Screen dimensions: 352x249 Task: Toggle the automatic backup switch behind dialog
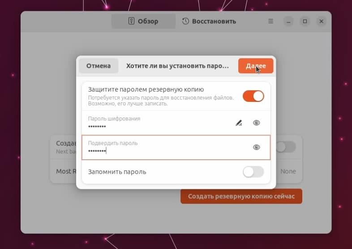286,147
